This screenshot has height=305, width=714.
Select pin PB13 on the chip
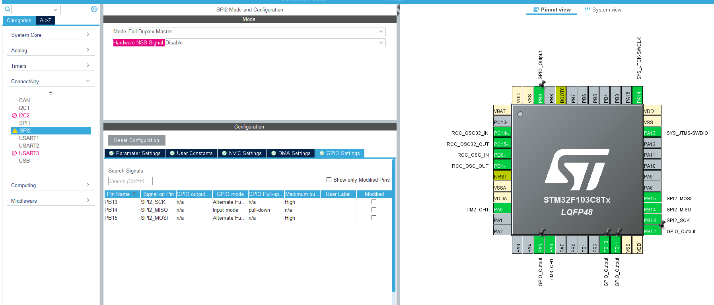652,220
